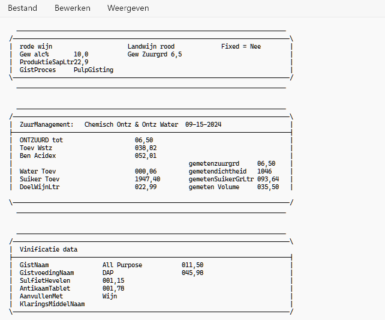The width and height of the screenshot is (385, 320).
Task: Click the date 09-15-2024
Action: pos(203,124)
